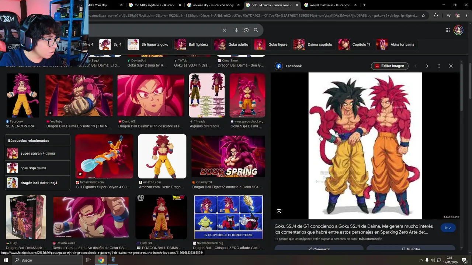Open search-by-image camera icon in search bar
This screenshot has width=472, height=265.
pyautogui.click(x=246, y=30)
